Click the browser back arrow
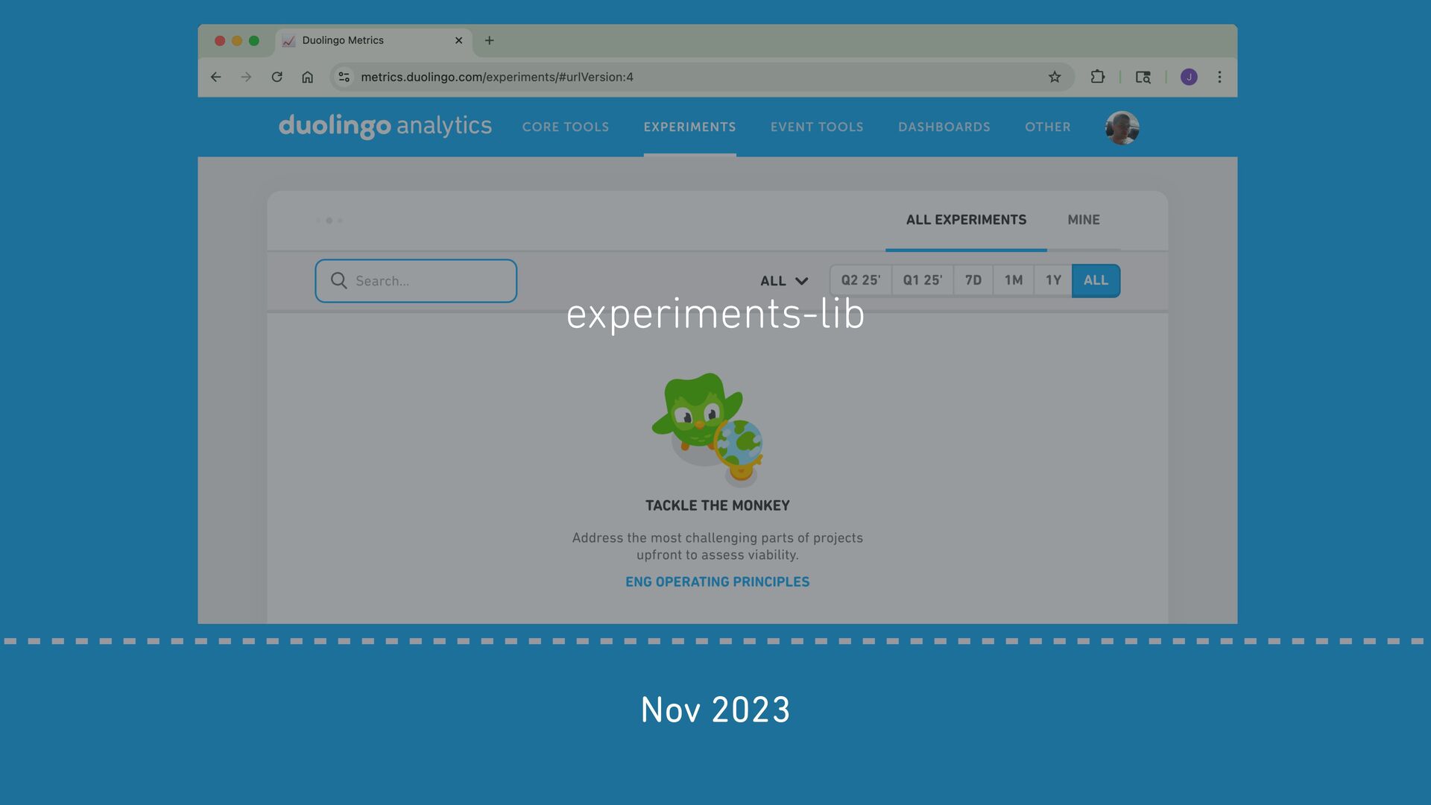 tap(216, 77)
